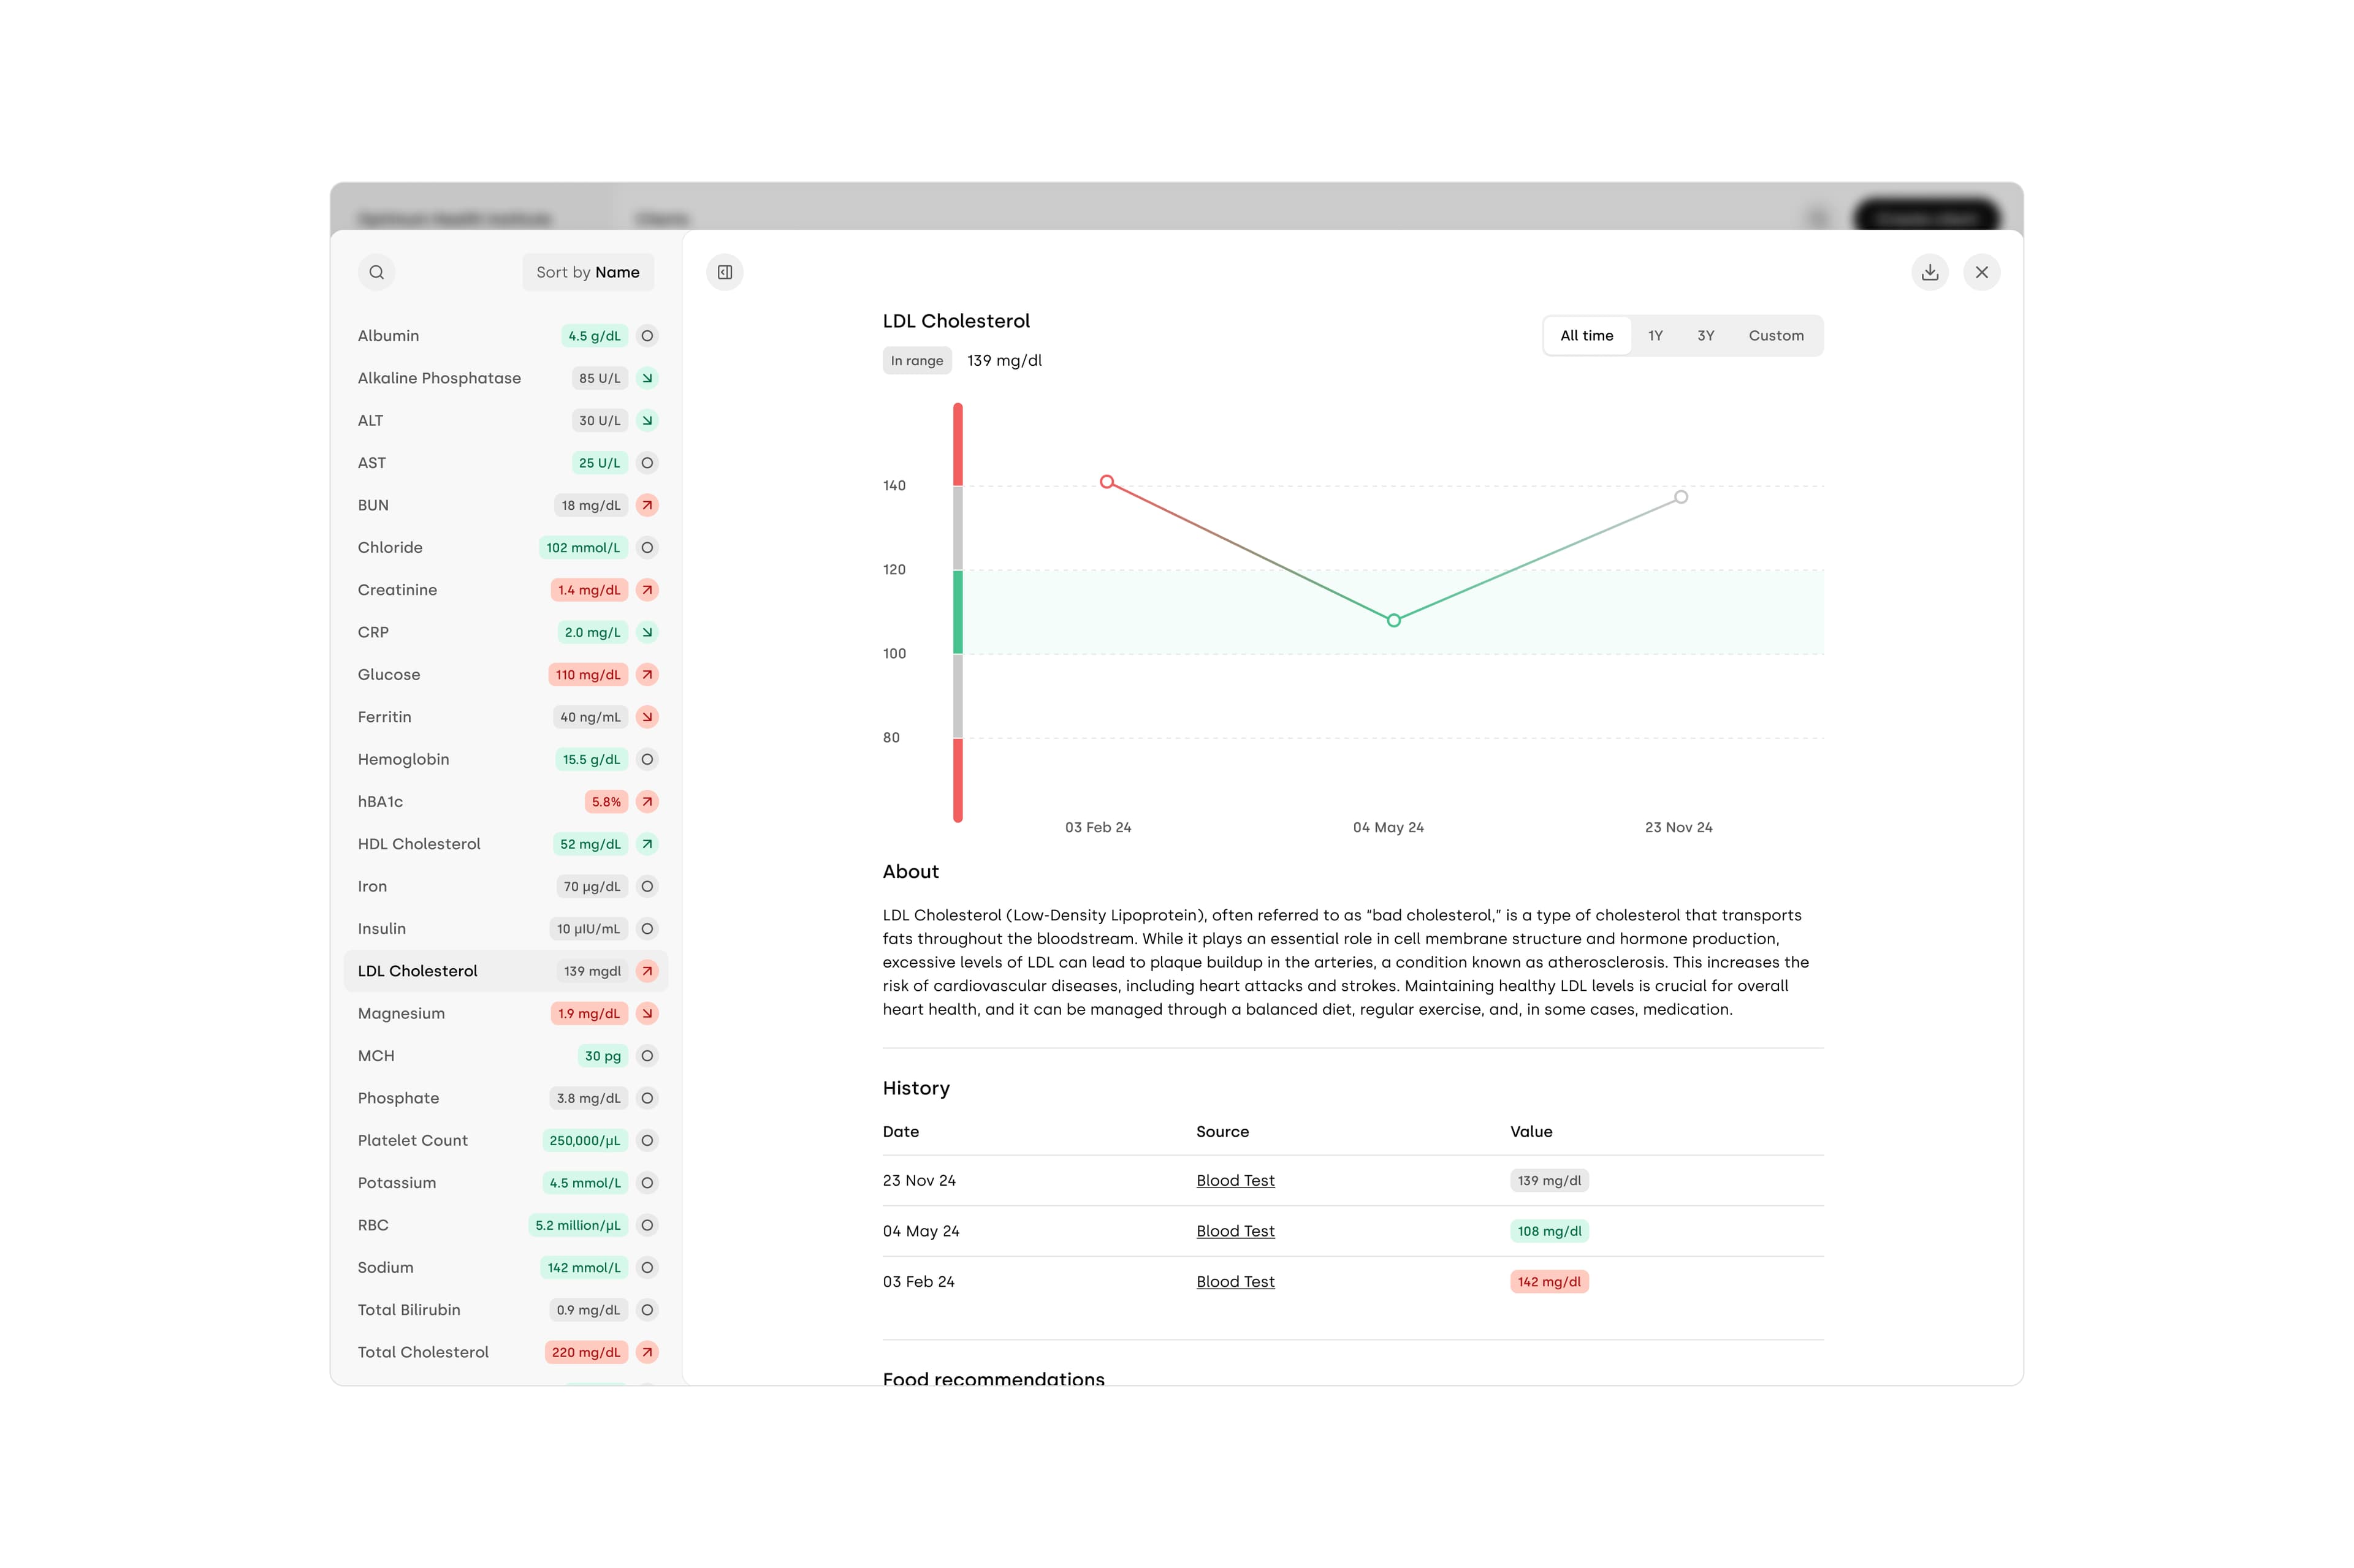Click CRP downward trend icon
Image resolution: width=2354 pixels, height=1568 pixels.
647,632
